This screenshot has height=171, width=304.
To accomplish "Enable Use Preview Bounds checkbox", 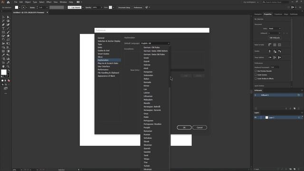I will coord(256,71).
